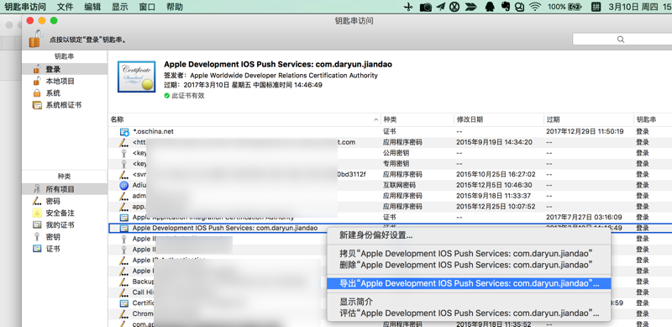The width and height of the screenshot is (672, 327).
Task: Filter by 密钥 category
Action: click(x=53, y=237)
